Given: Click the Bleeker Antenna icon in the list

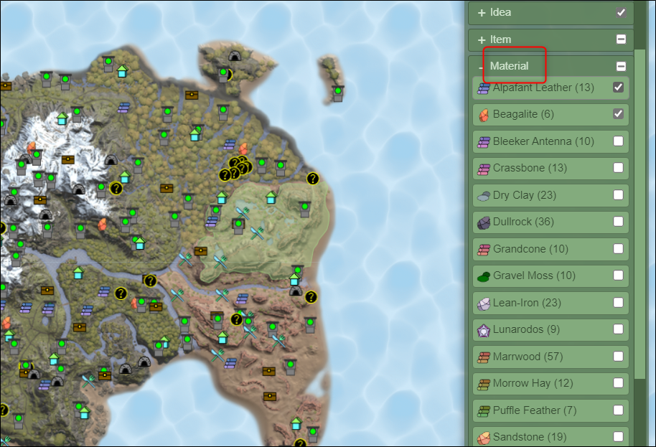Looking at the screenshot, I should 484,142.
